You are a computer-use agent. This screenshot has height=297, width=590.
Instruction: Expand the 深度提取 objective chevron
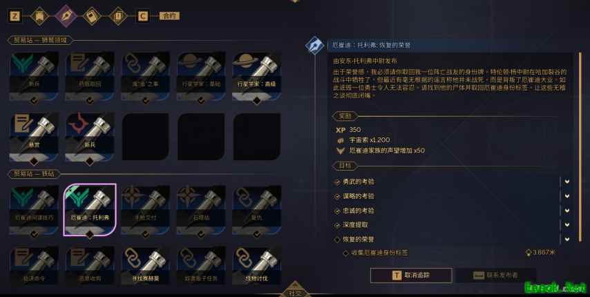pos(567,224)
